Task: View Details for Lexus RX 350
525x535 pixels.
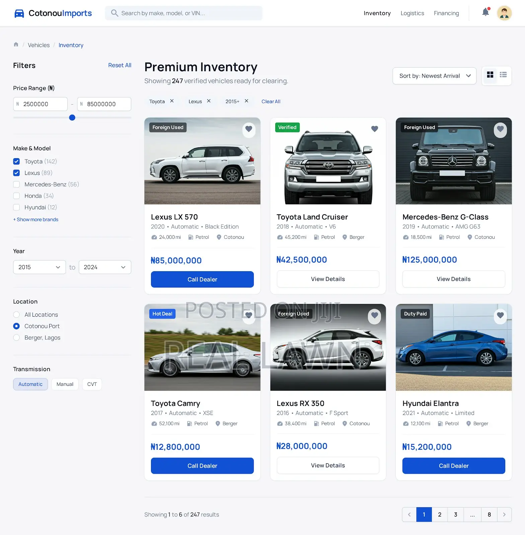Action: (x=328, y=465)
